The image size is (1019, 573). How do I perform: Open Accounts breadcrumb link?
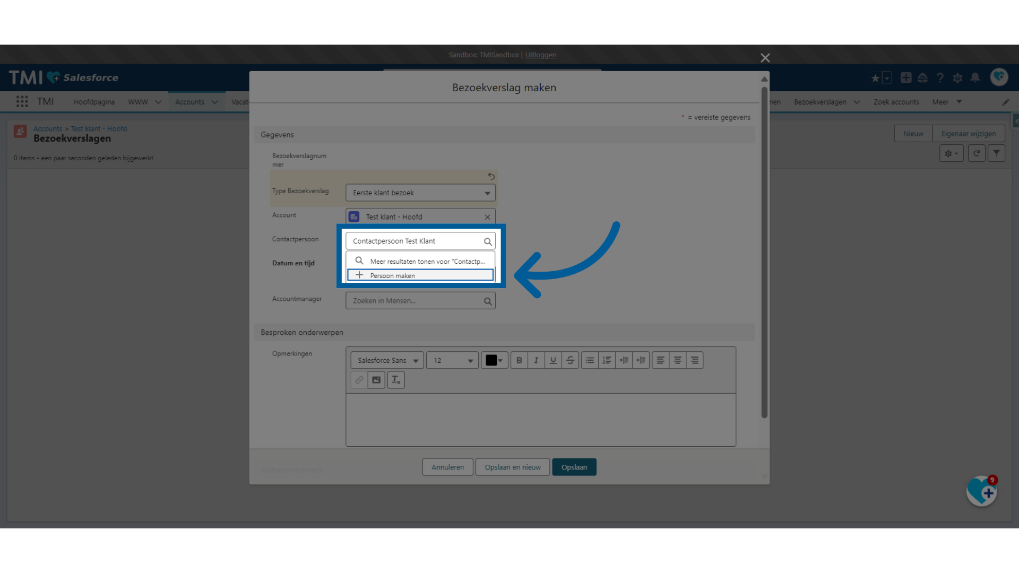(x=48, y=129)
